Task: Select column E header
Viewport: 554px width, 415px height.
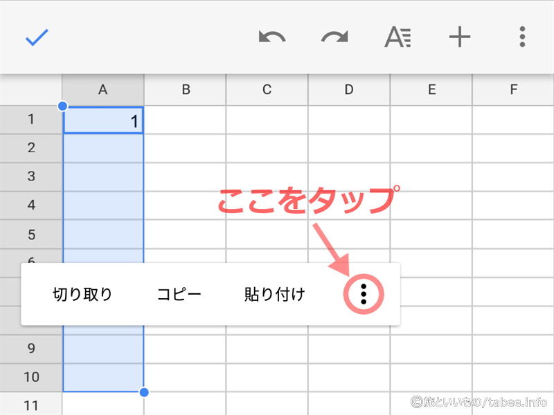Action: (431, 90)
